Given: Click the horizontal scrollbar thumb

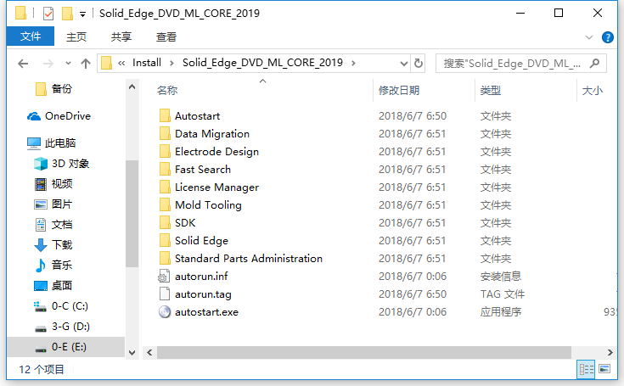Looking at the screenshot, I should (x=364, y=352).
